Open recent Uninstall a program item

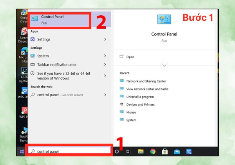[140, 97]
